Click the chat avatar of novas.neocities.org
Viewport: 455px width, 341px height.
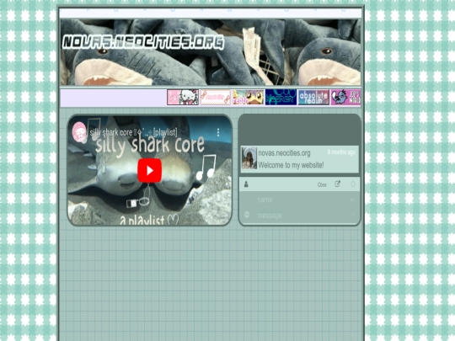[249, 158]
